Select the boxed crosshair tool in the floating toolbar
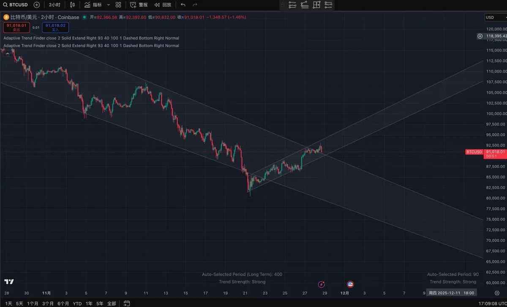The height and width of the screenshot is (307, 507). click(317, 5)
